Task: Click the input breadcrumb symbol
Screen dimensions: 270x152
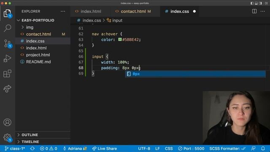Action: 117,20
